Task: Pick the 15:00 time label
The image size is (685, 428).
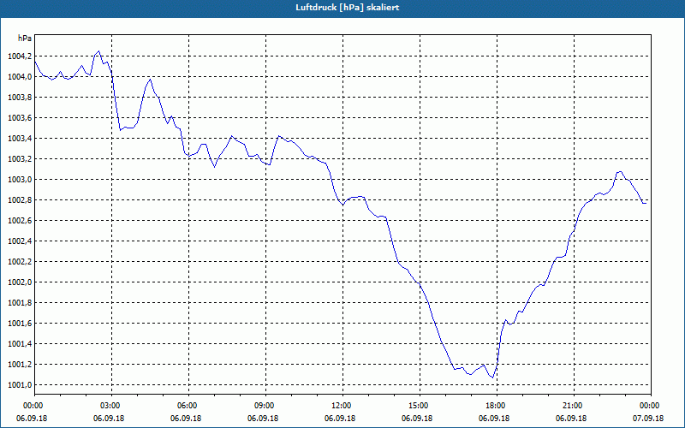Action: click(420, 406)
